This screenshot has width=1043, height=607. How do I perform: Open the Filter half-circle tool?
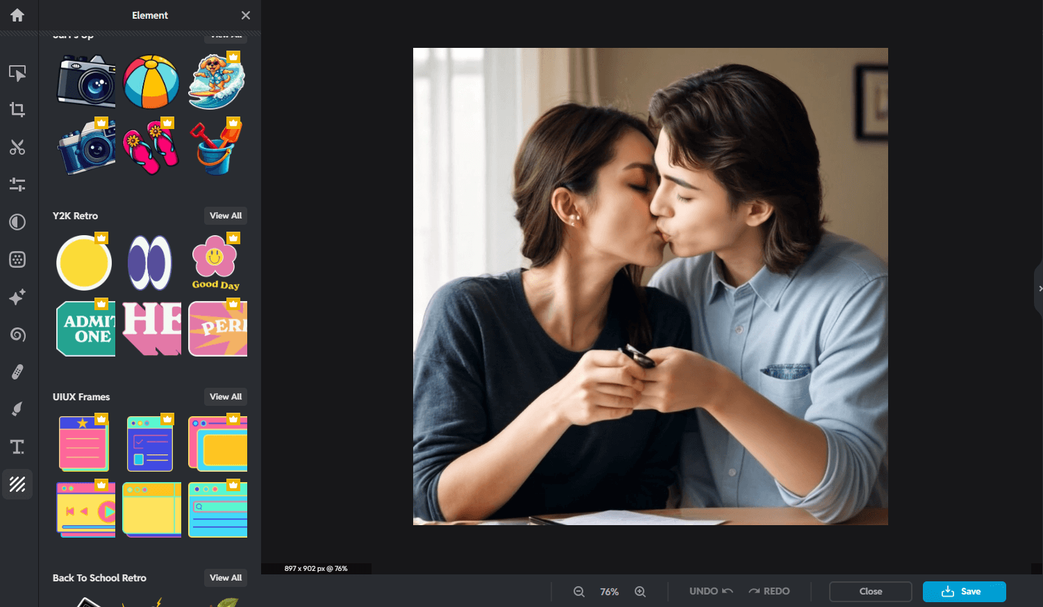[x=17, y=222]
